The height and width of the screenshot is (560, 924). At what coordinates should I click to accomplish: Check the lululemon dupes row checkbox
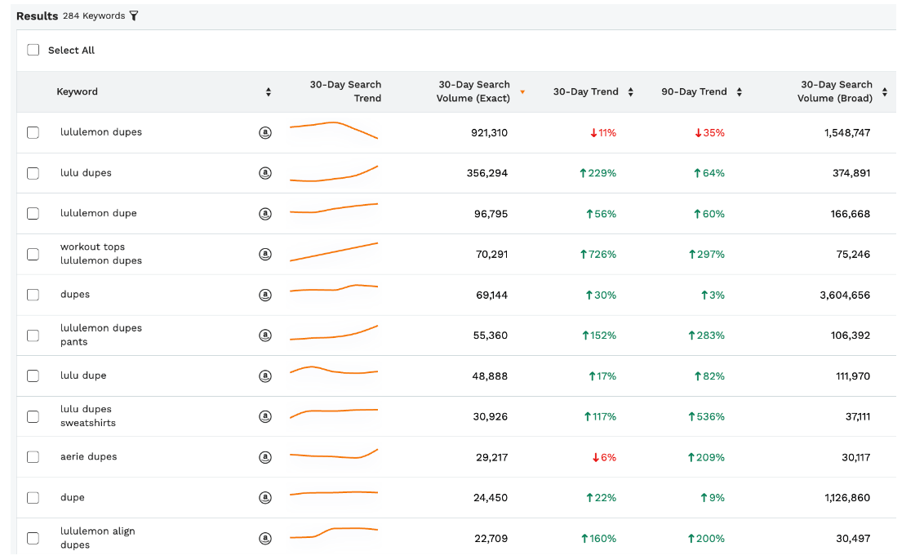[x=33, y=132]
